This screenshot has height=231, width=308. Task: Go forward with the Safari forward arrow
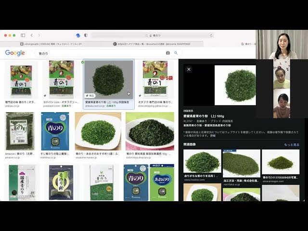click(39, 35)
